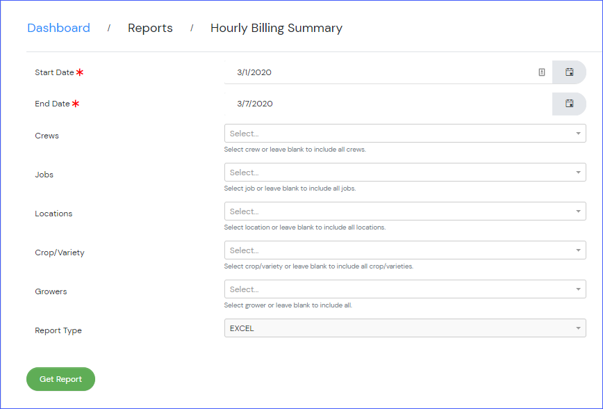
Task: Go to the Dashboard breadcrumb link
Action: 58,28
